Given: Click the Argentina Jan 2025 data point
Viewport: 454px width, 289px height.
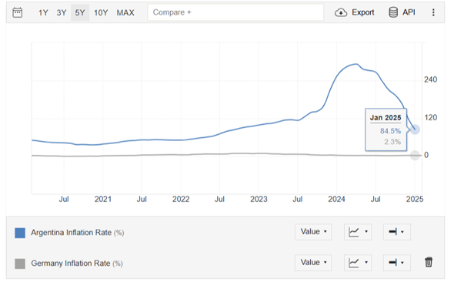Looking at the screenshot, I should click(x=415, y=129).
